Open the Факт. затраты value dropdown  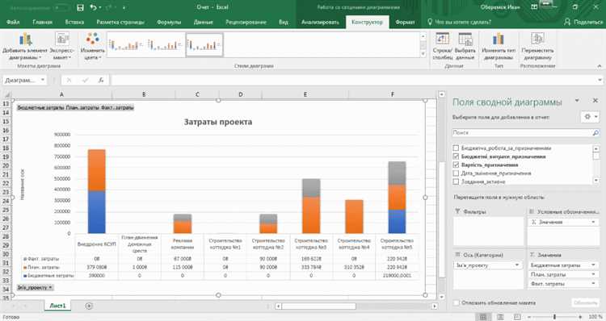pos(593,284)
